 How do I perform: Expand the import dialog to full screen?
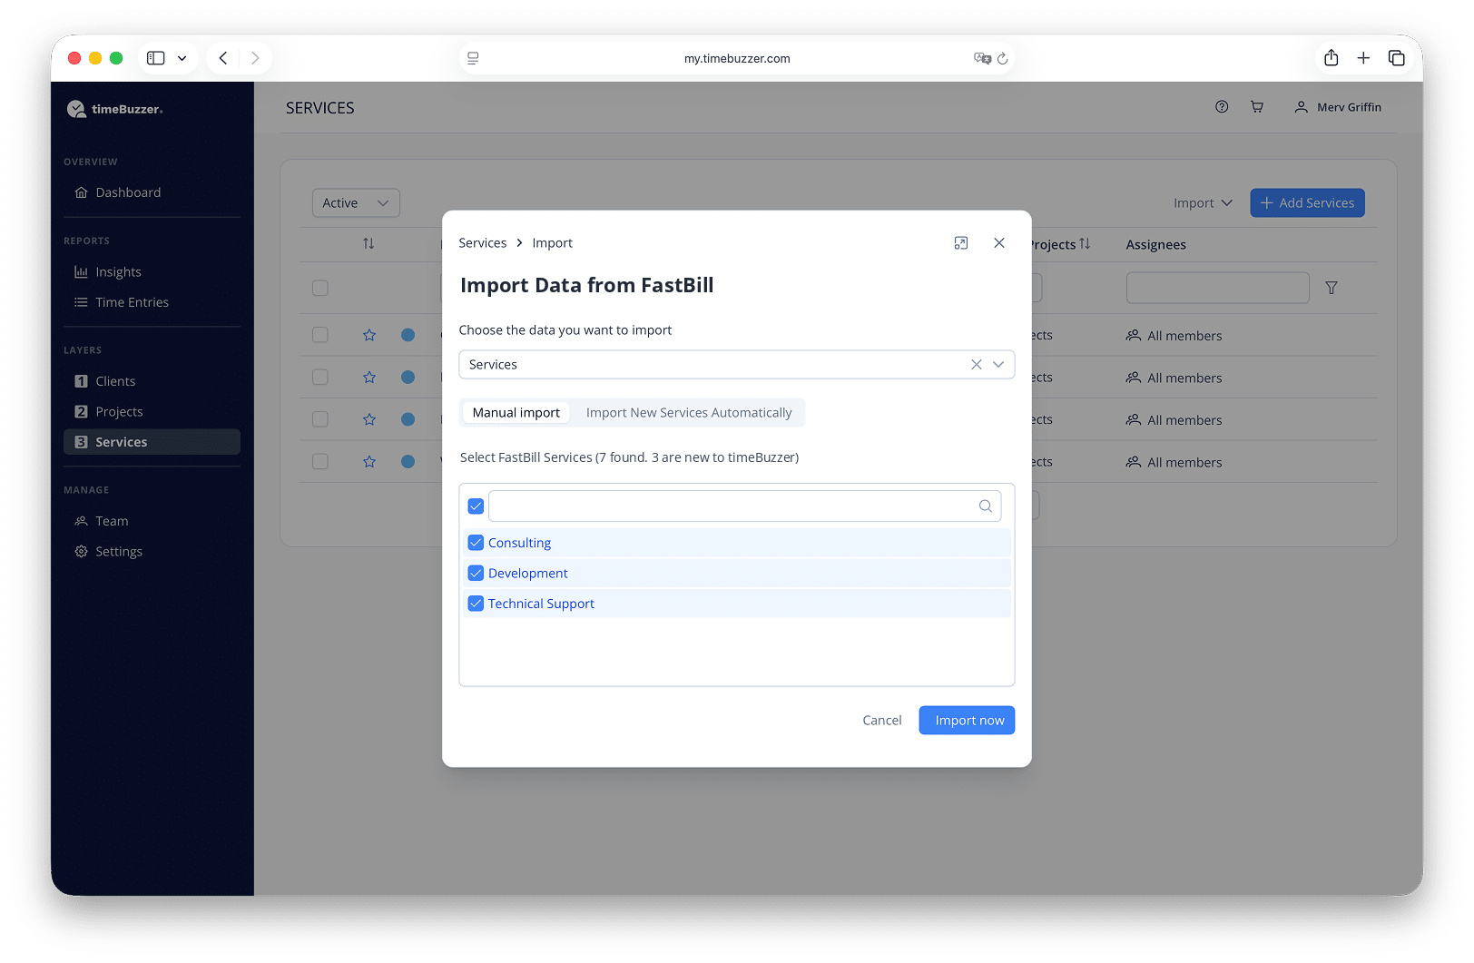961,243
